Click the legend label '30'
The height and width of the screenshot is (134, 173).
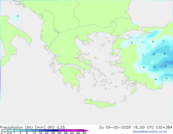point(59,133)
